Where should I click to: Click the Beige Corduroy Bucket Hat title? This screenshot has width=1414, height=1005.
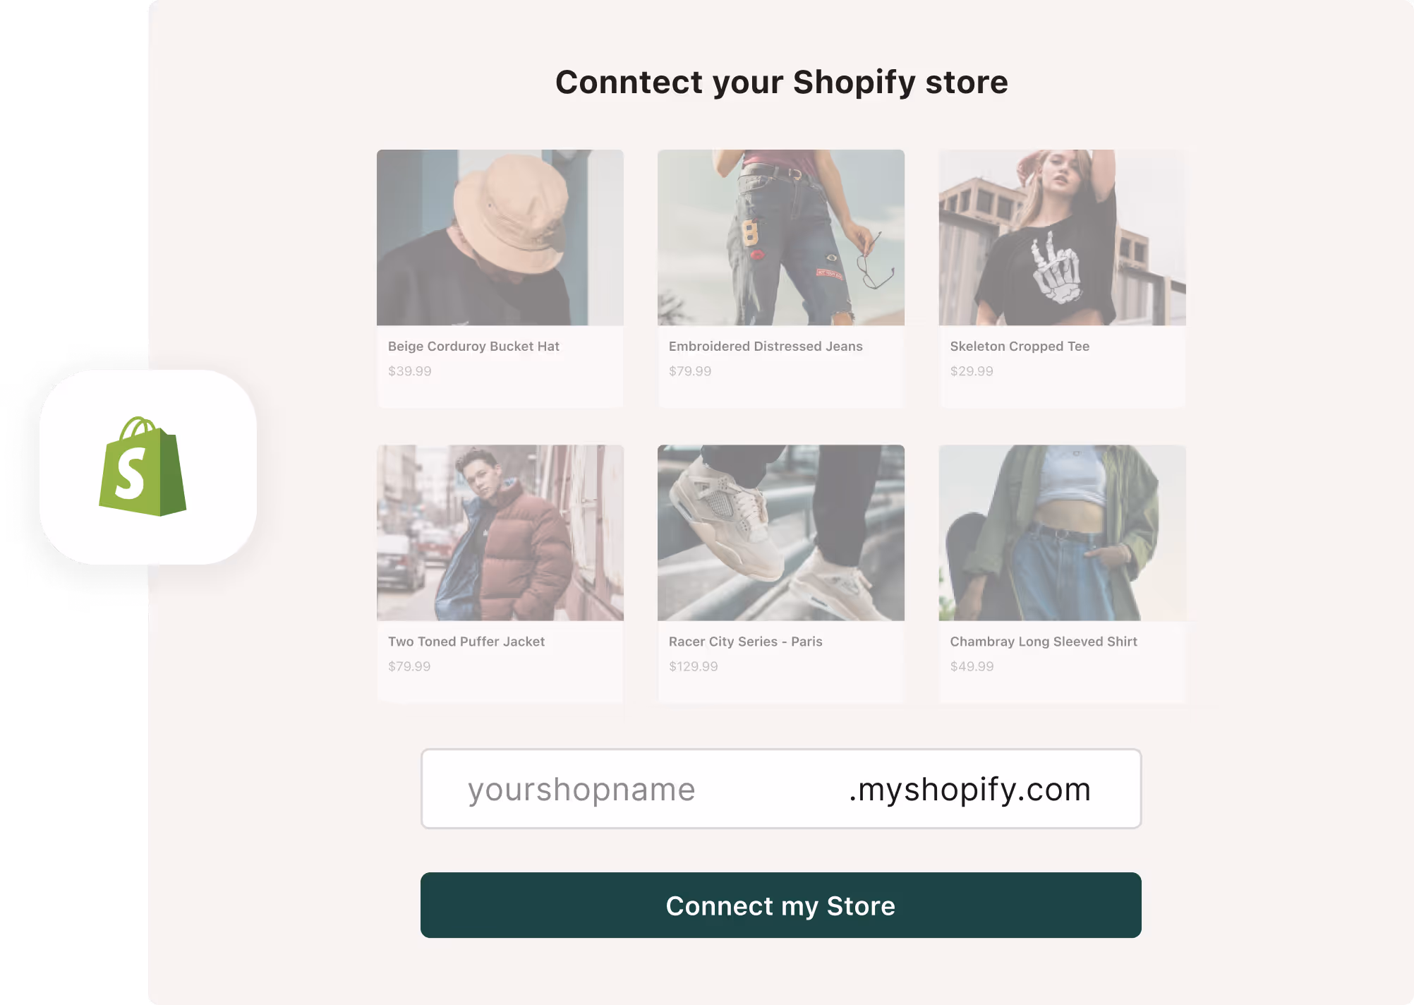coord(473,346)
